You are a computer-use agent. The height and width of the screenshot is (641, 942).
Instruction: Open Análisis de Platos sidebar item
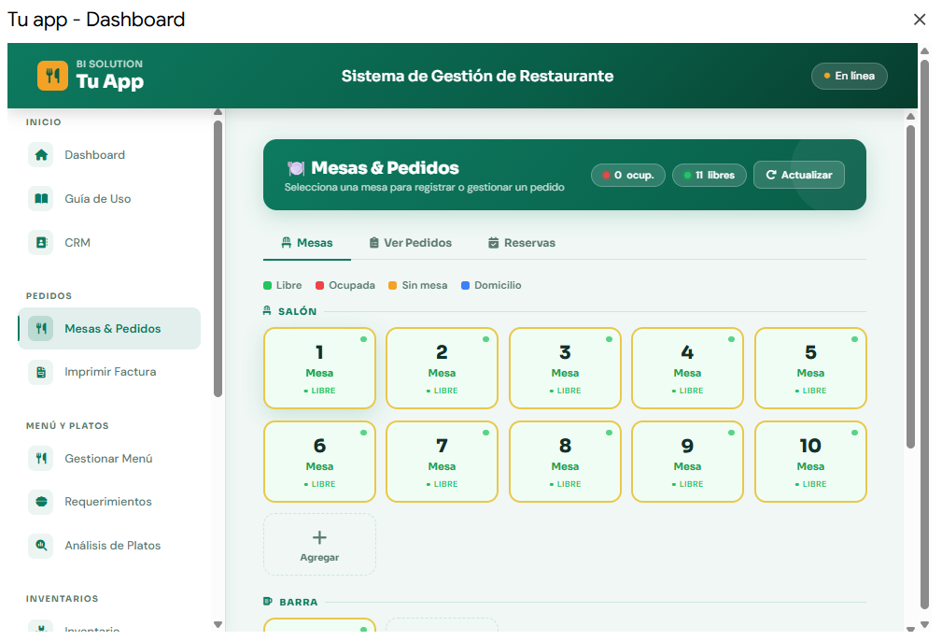109,546
